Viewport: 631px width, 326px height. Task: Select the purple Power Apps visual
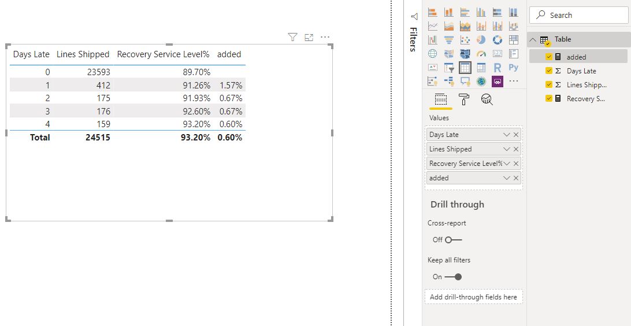pyautogui.click(x=498, y=81)
